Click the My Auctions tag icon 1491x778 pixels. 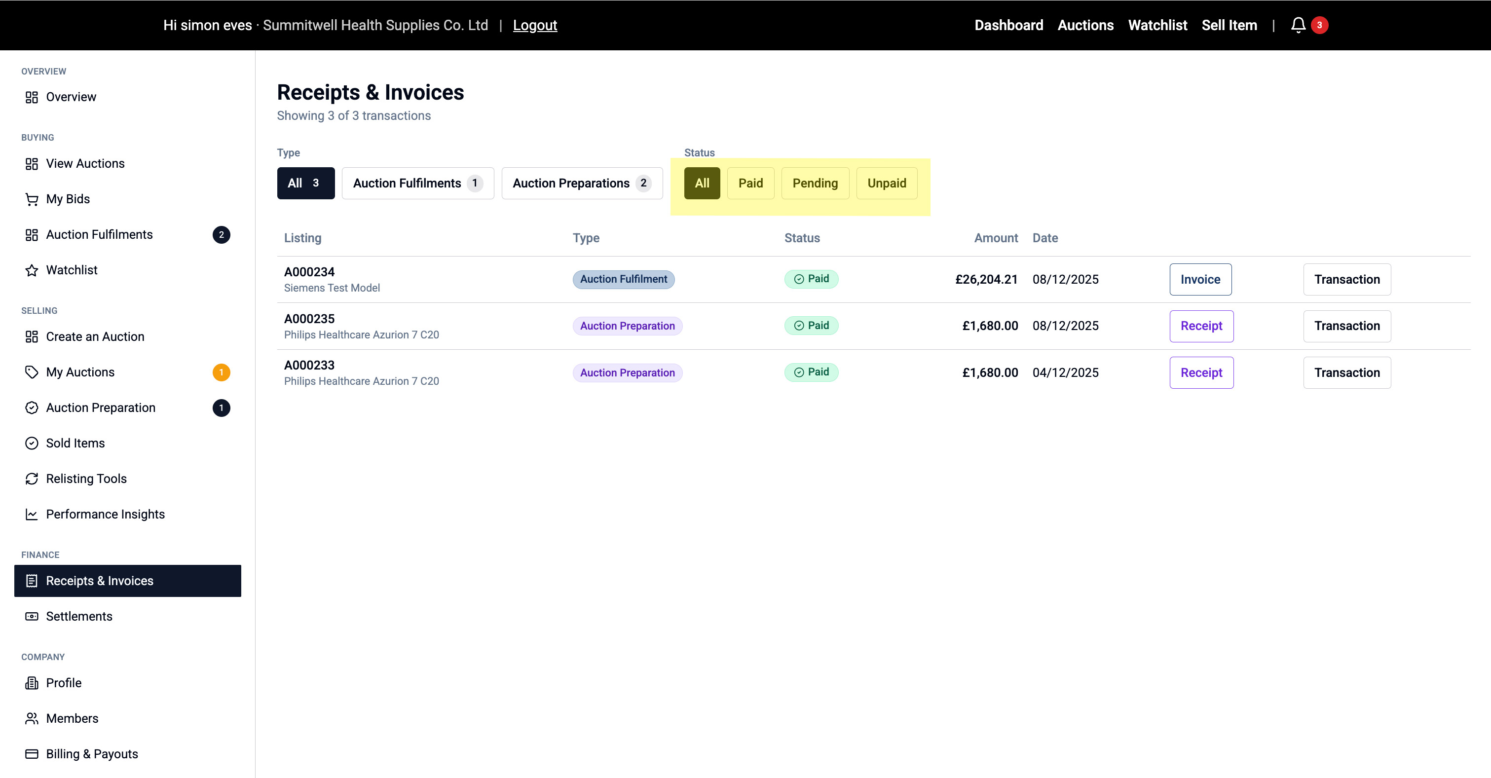pos(32,372)
